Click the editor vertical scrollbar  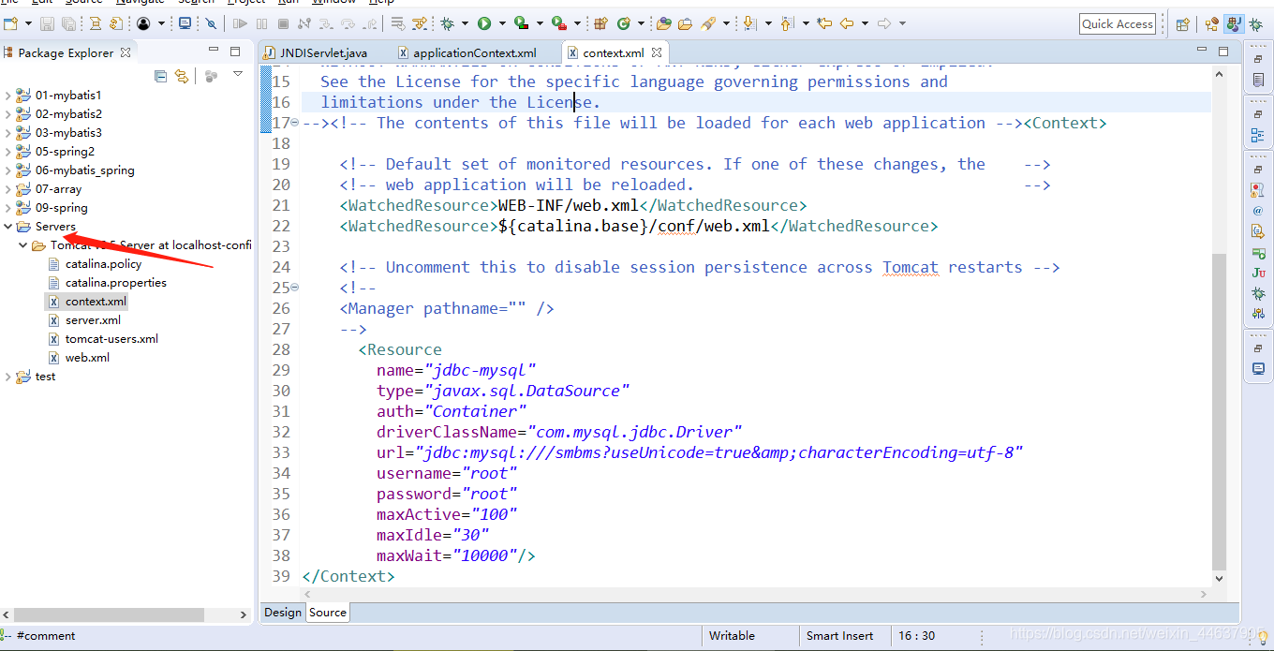(x=1219, y=412)
